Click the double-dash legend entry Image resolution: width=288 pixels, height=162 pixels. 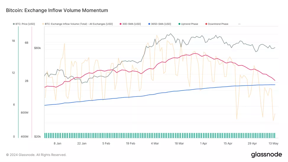click(239, 24)
